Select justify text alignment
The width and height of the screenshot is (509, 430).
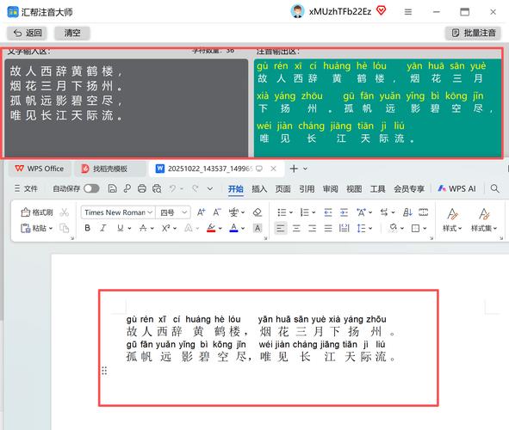tap(328, 228)
